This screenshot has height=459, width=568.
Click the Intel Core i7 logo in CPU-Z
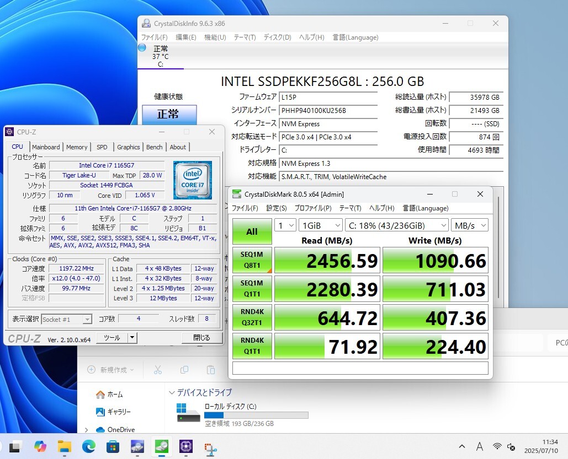[192, 180]
